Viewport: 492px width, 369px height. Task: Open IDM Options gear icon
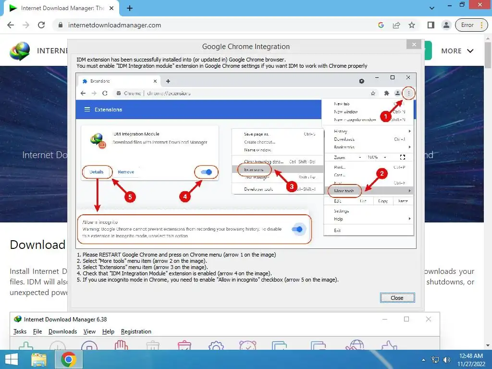tap(216, 346)
